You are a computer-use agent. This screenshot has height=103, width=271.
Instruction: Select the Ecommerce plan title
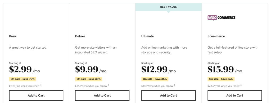(216, 36)
